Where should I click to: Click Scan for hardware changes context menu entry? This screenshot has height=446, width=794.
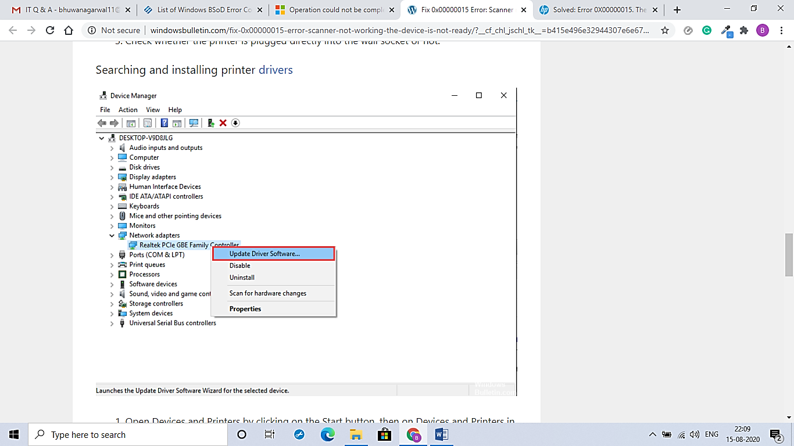tap(267, 293)
